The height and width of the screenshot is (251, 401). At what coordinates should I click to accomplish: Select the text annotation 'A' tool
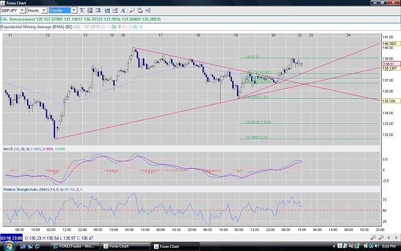click(123, 10)
